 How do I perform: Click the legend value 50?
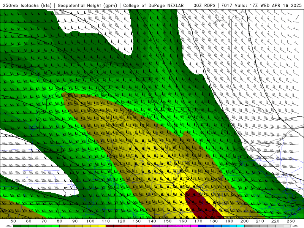(x=13, y=221)
